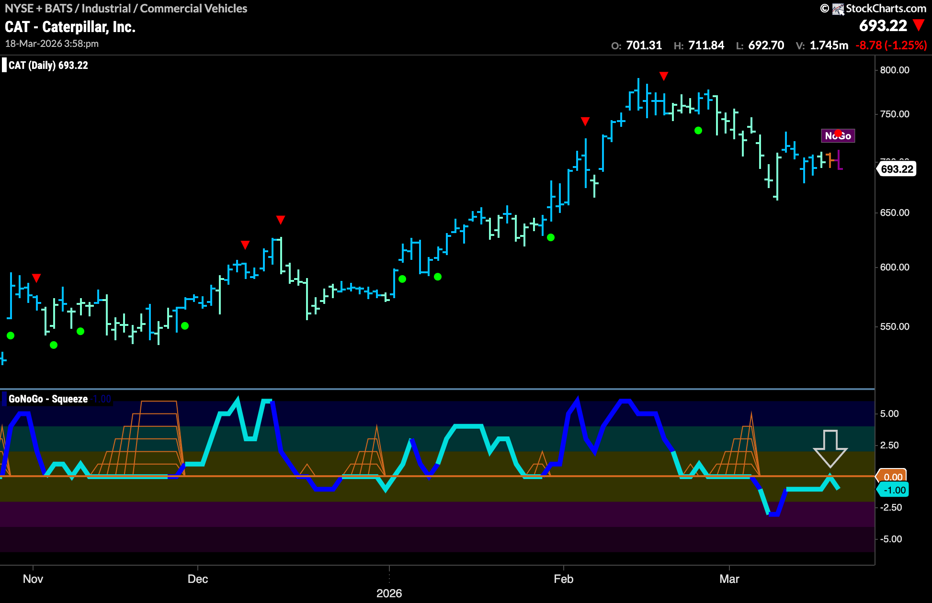
Task: Click the 18-Mar-2026 3:58:pm timestamp
Action: click(52, 44)
